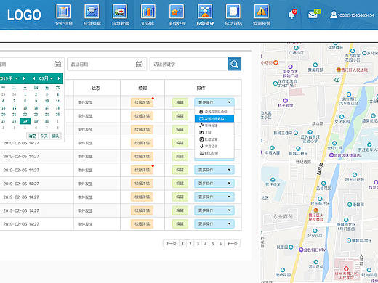Viewport: 378px width, 283px height.
Task: Choose the microphone recording menu entry
Action: point(214,146)
